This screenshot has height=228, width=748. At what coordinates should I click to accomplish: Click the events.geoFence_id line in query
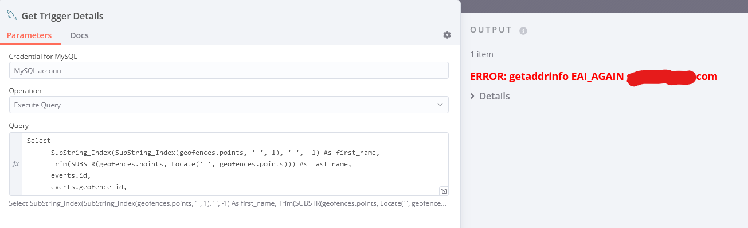(x=88, y=187)
